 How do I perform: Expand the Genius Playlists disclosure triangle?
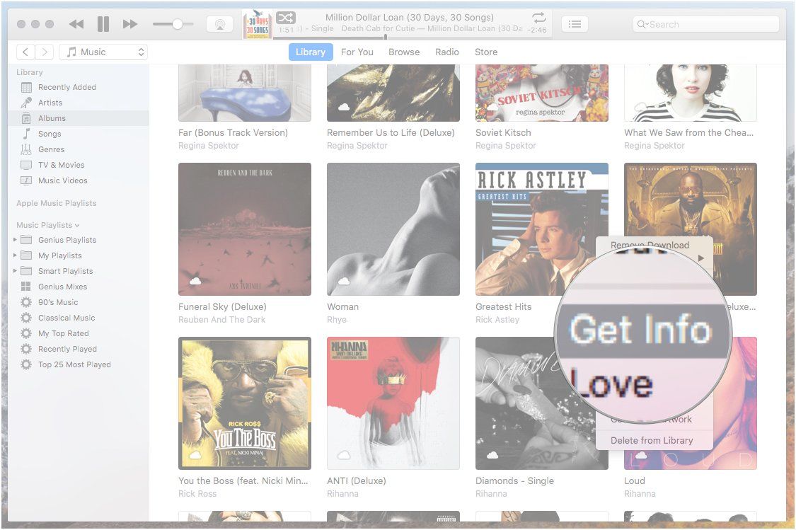point(16,240)
